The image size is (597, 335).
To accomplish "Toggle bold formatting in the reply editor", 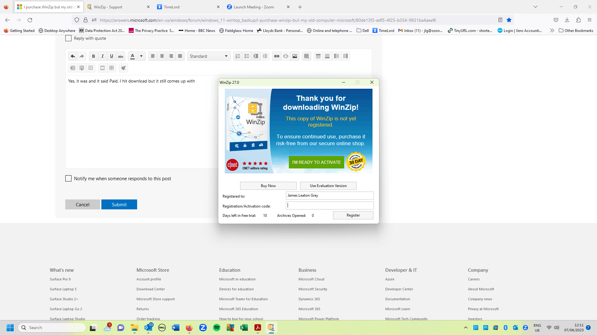I will (93, 56).
